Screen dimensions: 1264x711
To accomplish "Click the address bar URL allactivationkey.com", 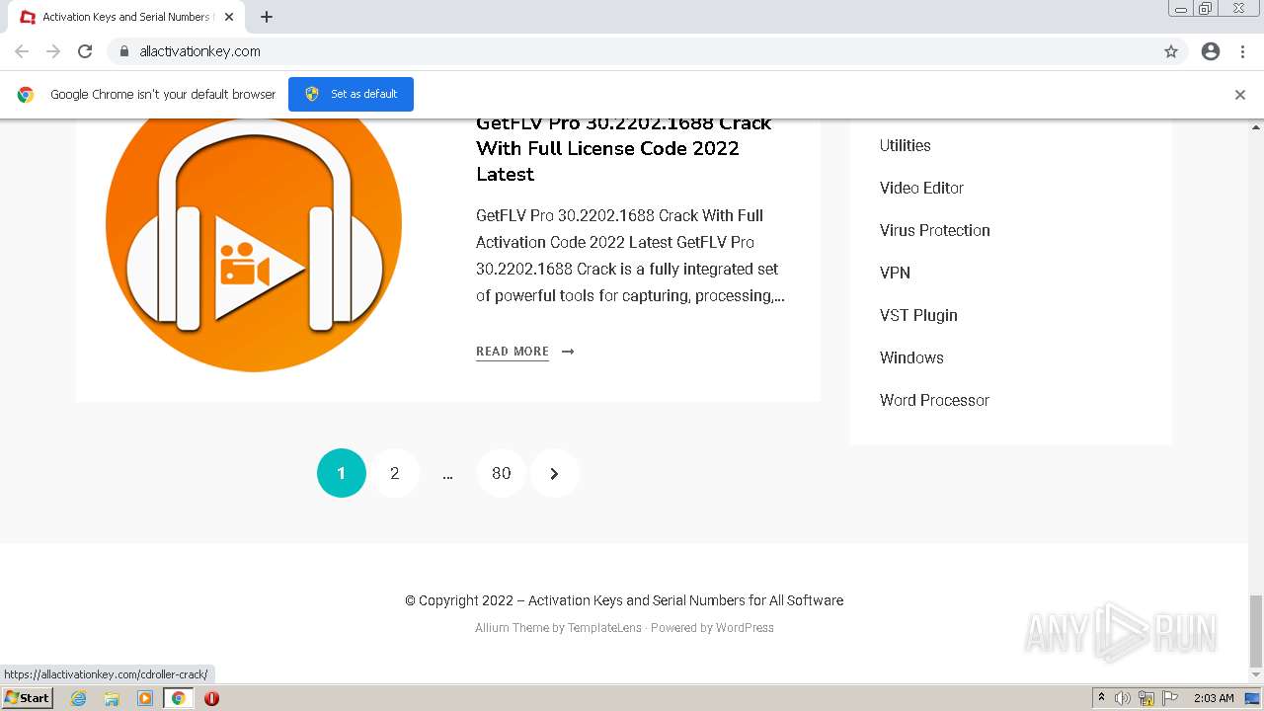I will [200, 51].
